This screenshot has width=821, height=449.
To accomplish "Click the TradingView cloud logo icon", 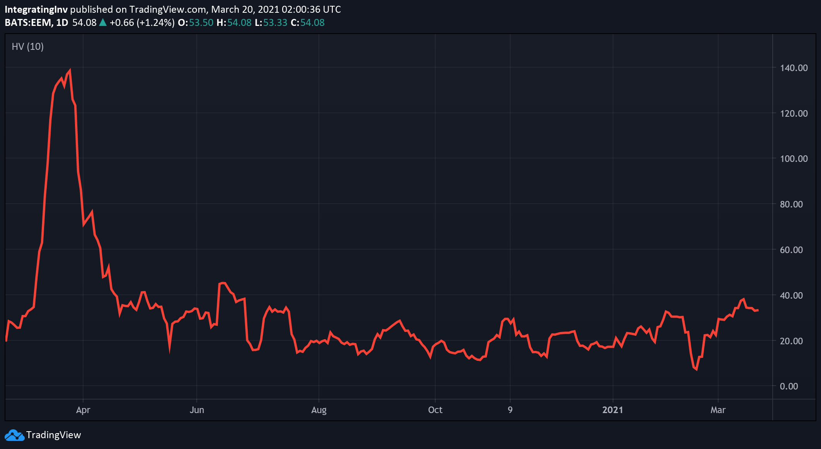I will pos(14,435).
